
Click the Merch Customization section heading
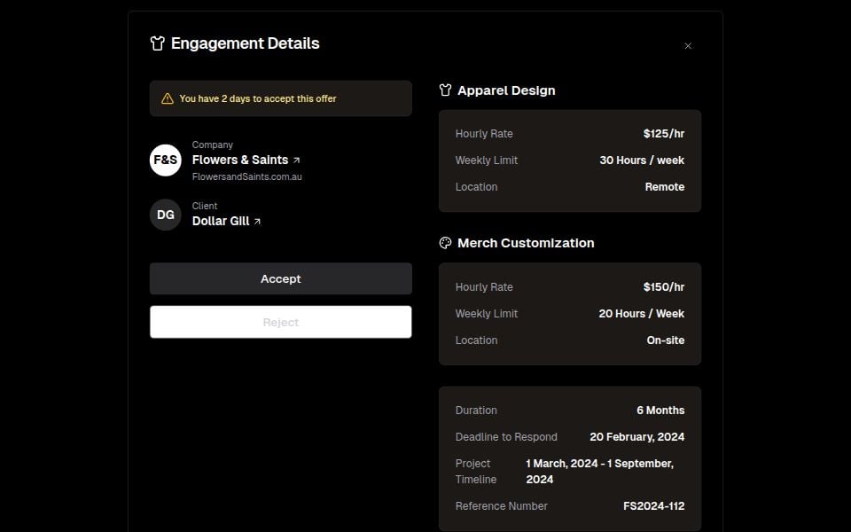point(526,243)
